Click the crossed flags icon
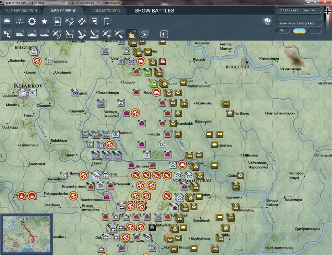 (x=267, y=21)
